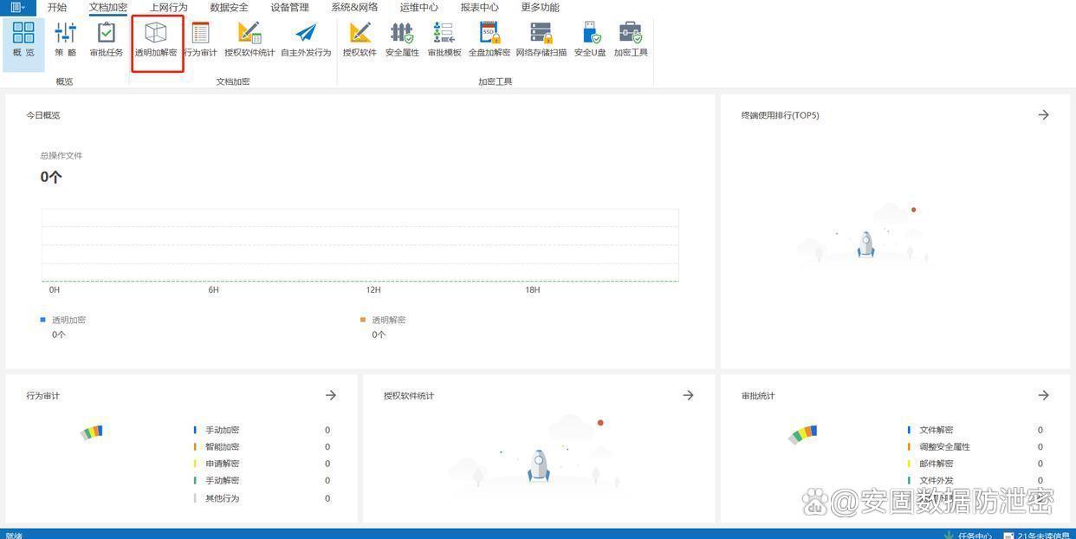Click the 安全属性 ribbon icon
Viewport: 1076px width, 539px height.
(x=402, y=40)
